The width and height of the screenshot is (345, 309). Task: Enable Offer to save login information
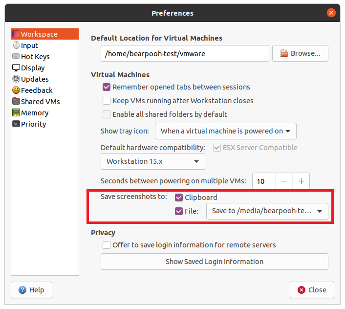click(107, 245)
